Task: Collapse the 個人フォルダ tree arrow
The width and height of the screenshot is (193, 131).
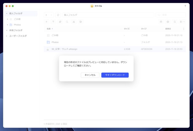Action: coord(7,14)
